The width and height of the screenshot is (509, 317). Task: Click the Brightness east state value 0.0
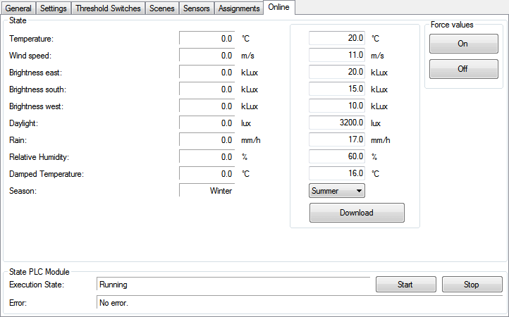(x=207, y=72)
